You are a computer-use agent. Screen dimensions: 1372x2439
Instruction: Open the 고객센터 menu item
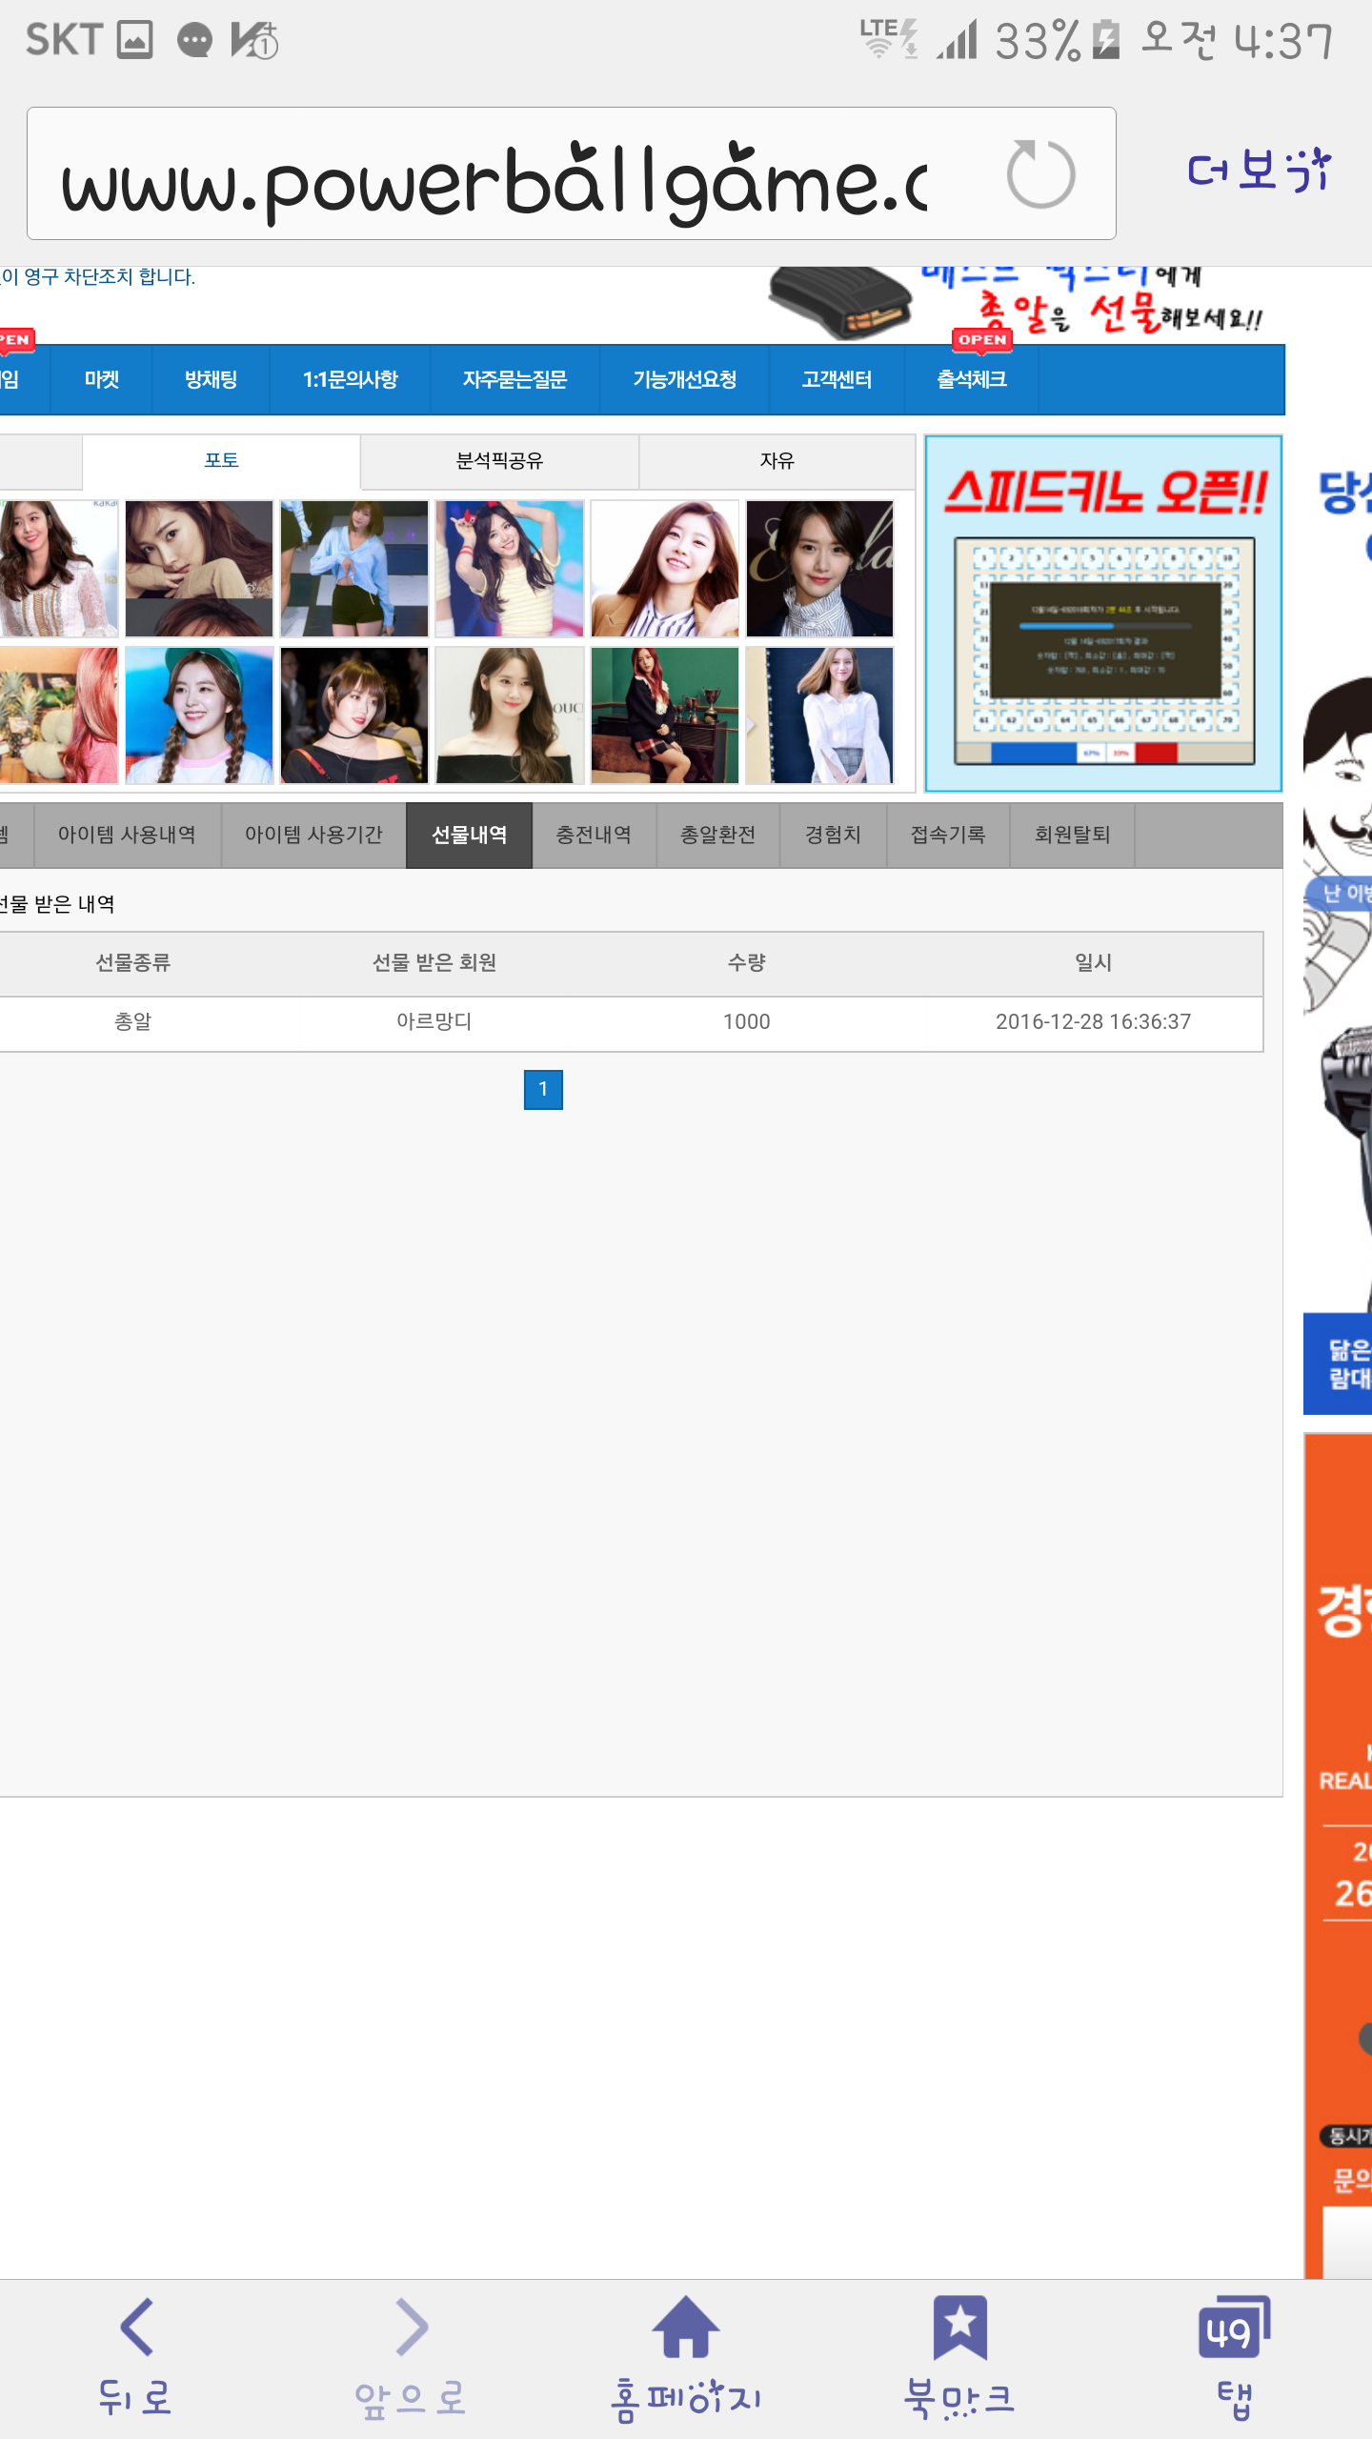[837, 379]
